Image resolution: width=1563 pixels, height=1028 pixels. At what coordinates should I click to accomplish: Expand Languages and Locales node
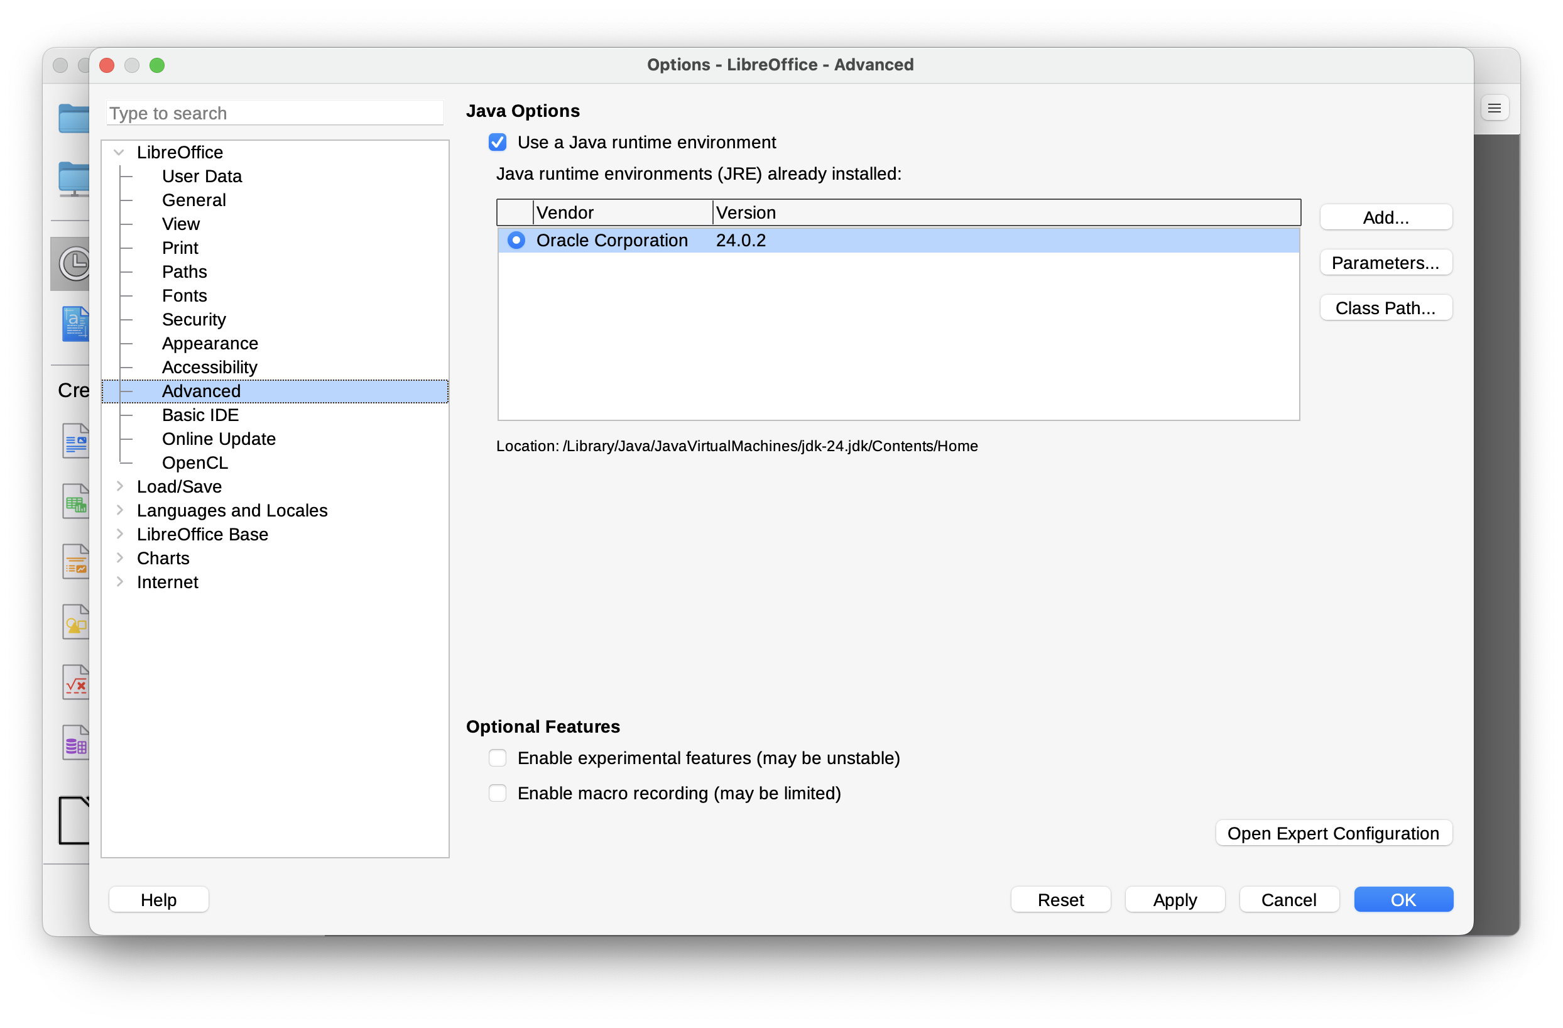(x=119, y=510)
